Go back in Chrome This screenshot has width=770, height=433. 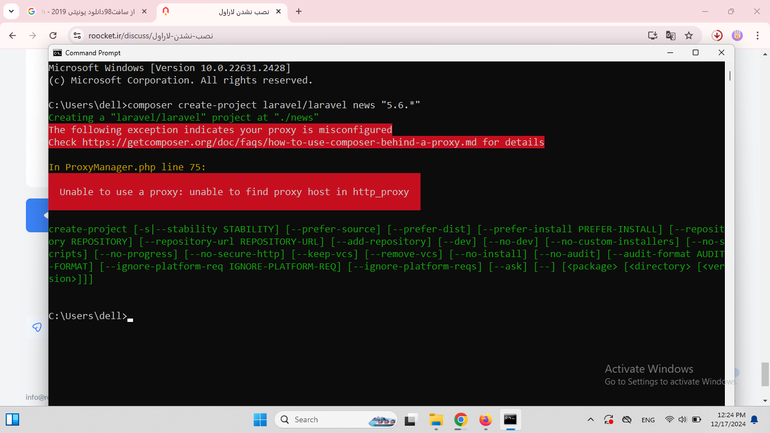point(12,36)
